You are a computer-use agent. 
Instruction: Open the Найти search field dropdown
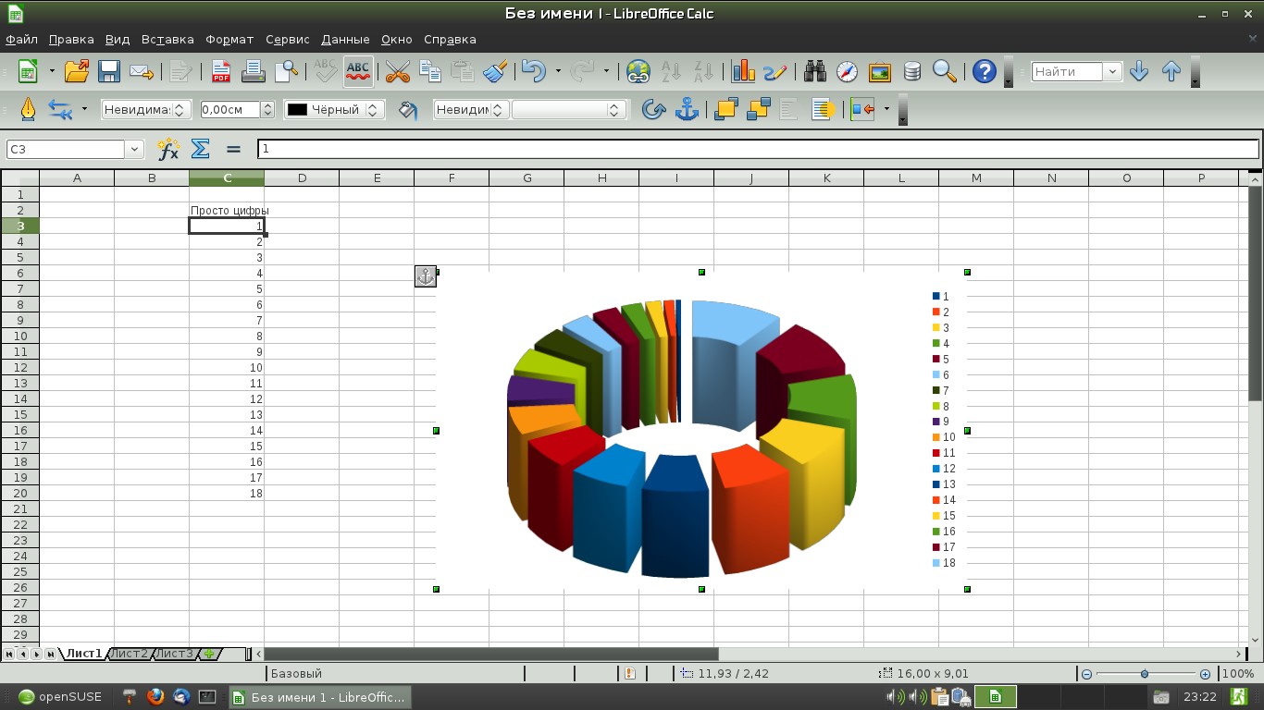(x=1112, y=71)
